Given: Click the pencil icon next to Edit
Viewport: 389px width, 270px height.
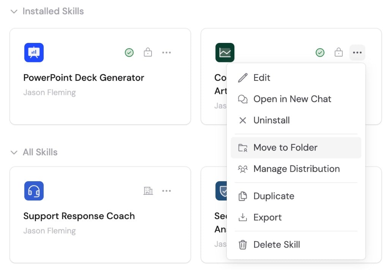Looking at the screenshot, I should pyautogui.click(x=243, y=78).
